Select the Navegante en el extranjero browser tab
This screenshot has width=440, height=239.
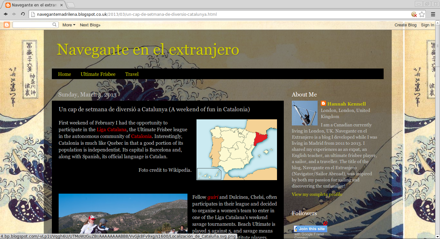point(33,5)
